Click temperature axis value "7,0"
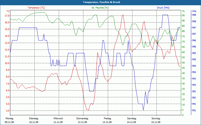 [8, 83]
